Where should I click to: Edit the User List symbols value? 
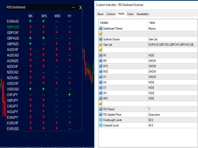click(173, 45)
